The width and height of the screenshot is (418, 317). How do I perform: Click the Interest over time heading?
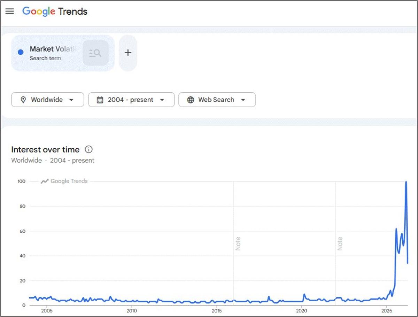coord(45,150)
